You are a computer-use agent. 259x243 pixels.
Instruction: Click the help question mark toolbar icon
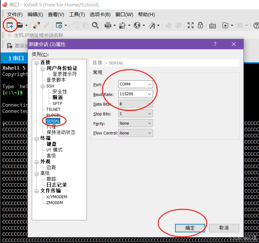256,25
